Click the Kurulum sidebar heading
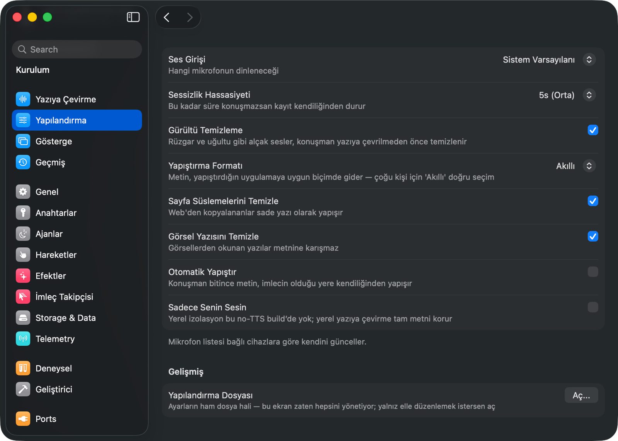Image resolution: width=618 pixels, height=441 pixels. pyautogui.click(x=33, y=70)
